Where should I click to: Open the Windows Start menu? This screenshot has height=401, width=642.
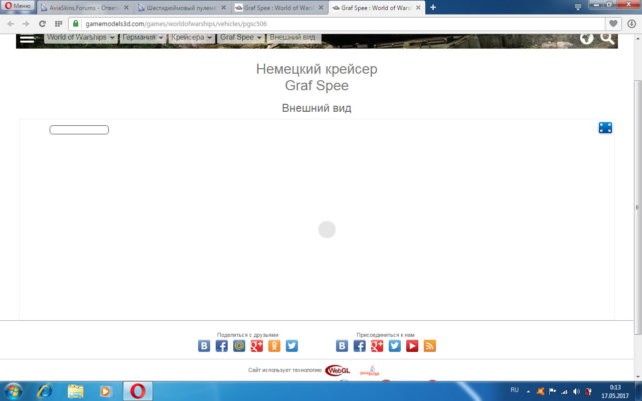coord(13,391)
